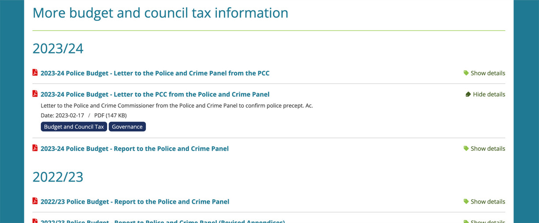Open 2023-24 Letter to Panel from the PCC
The height and width of the screenshot is (223, 539).
tap(155, 73)
